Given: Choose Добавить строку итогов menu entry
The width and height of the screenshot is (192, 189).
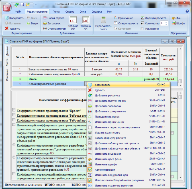Looking at the screenshot, I should (x=128, y=111).
